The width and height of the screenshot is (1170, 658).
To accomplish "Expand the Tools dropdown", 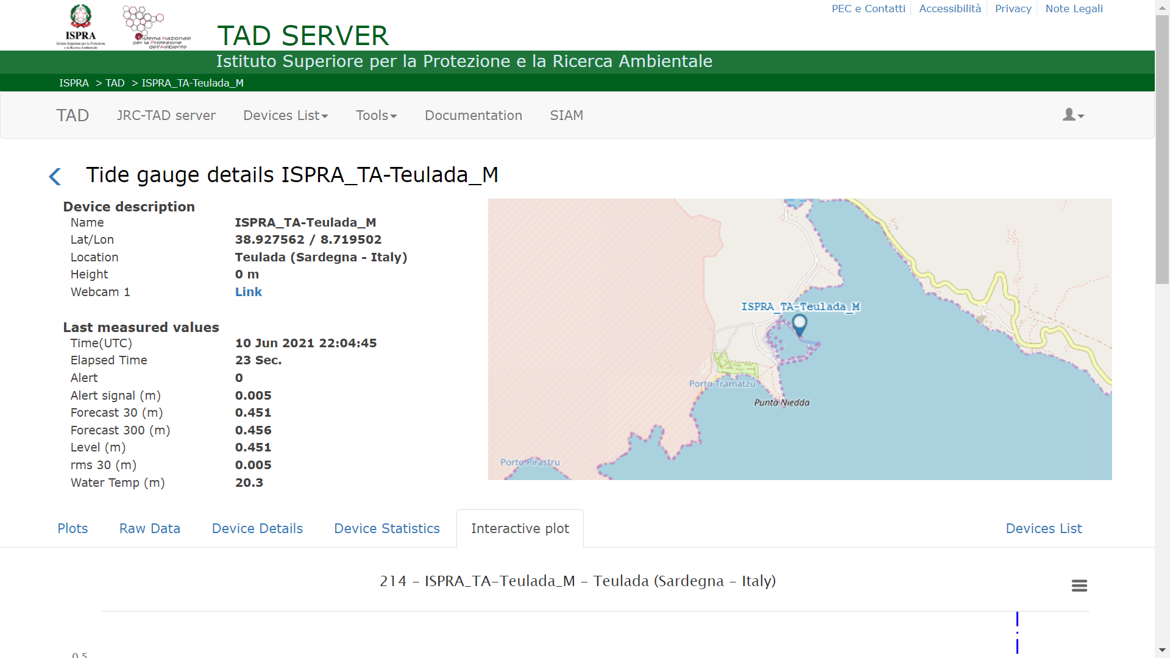I will coord(376,115).
